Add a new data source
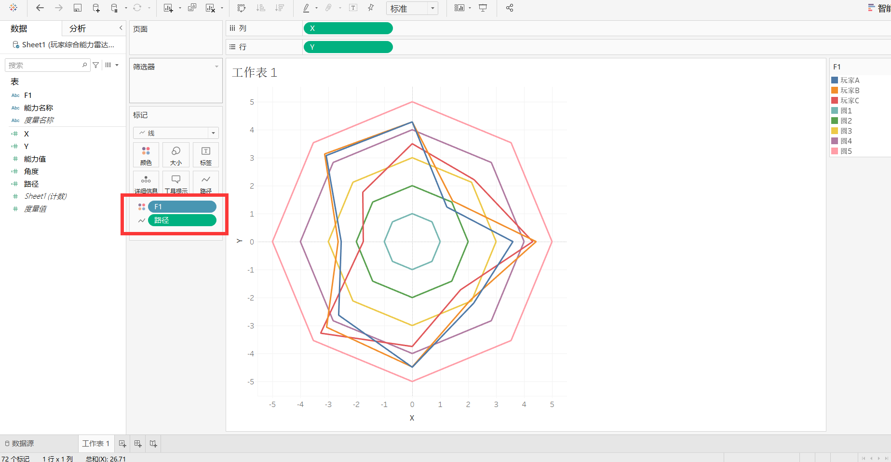Viewport: 891px width, 462px height. pos(96,8)
